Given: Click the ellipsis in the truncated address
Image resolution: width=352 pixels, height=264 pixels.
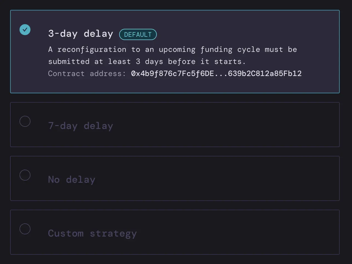Looking at the screenshot, I should 221,74.
